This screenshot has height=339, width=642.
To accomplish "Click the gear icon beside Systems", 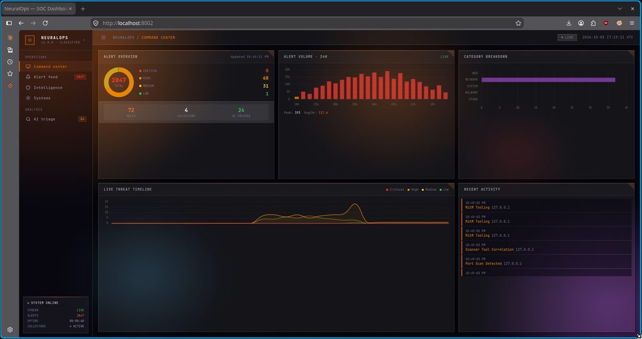I will [x=28, y=98].
